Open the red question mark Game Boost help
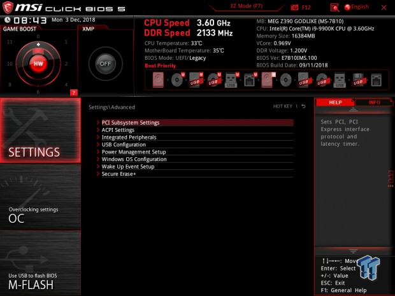The width and height of the screenshot is (395, 296). point(73,93)
